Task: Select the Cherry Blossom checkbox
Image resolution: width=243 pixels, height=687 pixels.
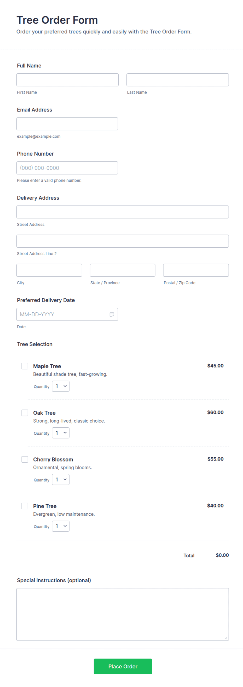Action: 25,459
